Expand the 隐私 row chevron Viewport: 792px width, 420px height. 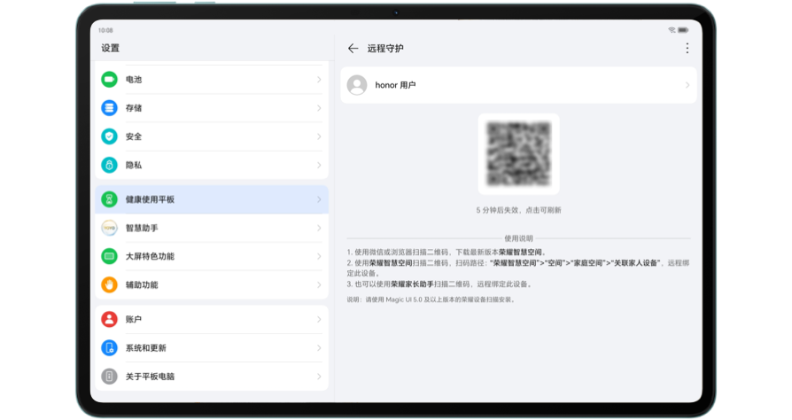pos(319,165)
